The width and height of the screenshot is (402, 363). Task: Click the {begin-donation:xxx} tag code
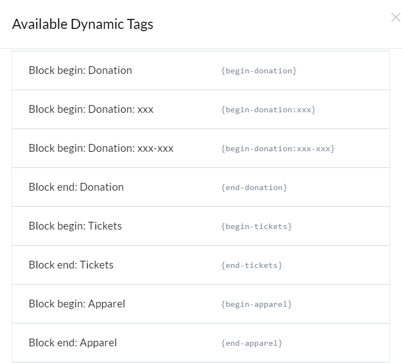tap(268, 110)
